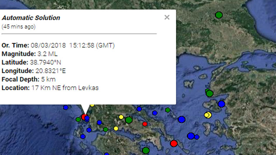Select the lone large blue marker in the central Aegean
This screenshot has width=276, height=155.
click(x=181, y=120)
